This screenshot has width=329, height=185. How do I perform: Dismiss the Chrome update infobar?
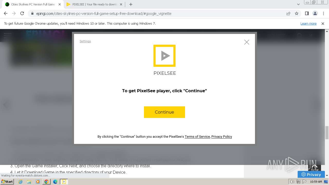323,24
